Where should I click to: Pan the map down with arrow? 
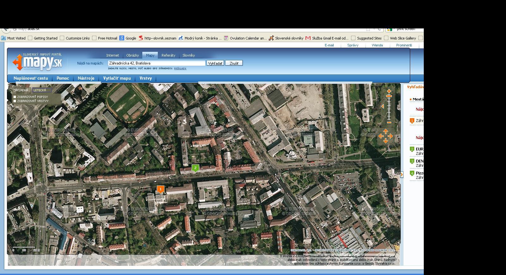point(386,141)
